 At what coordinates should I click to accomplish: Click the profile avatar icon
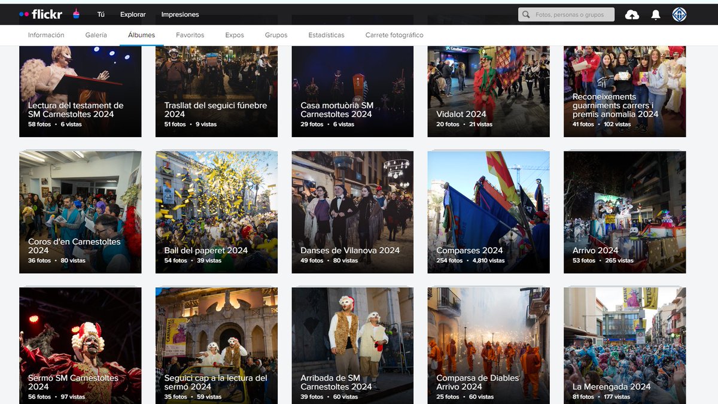coord(678,14)
